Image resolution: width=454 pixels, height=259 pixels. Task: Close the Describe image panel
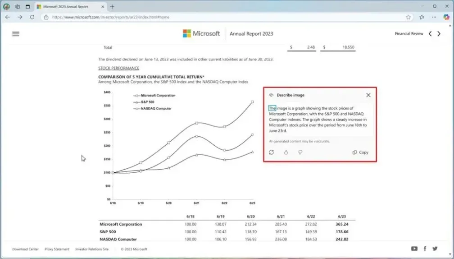pyautogui.click(x=368, y=95)
